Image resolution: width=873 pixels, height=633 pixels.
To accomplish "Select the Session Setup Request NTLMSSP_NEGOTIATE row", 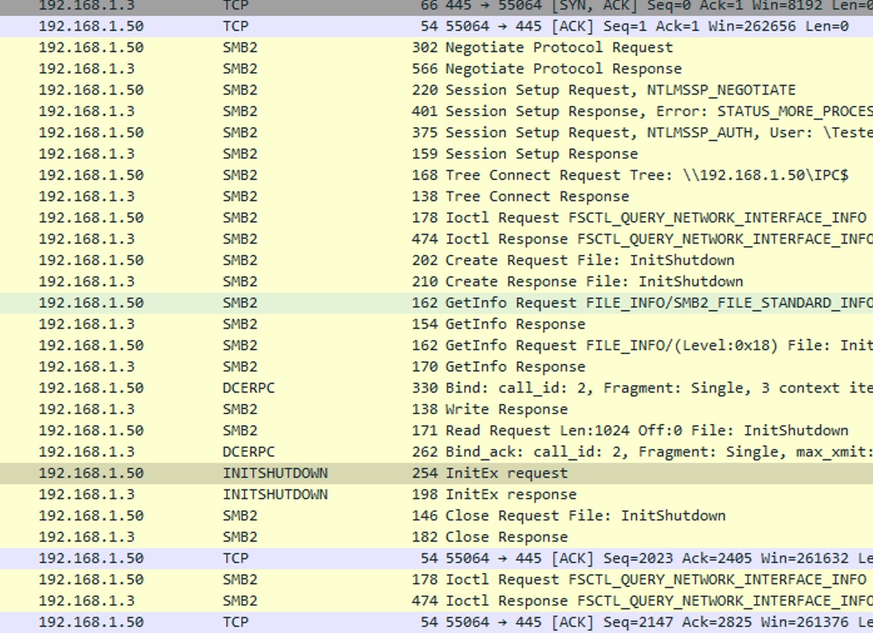I will (x=436, y=90).
